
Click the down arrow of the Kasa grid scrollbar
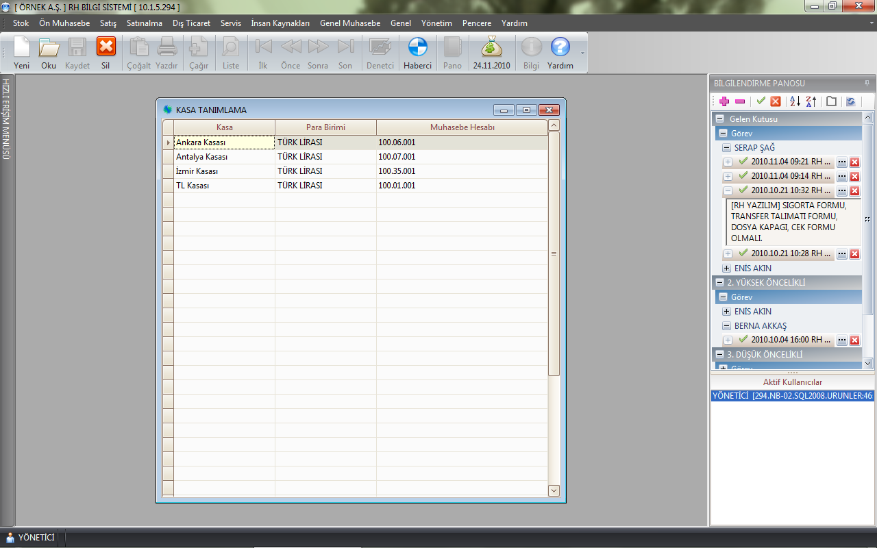[554, 490]
